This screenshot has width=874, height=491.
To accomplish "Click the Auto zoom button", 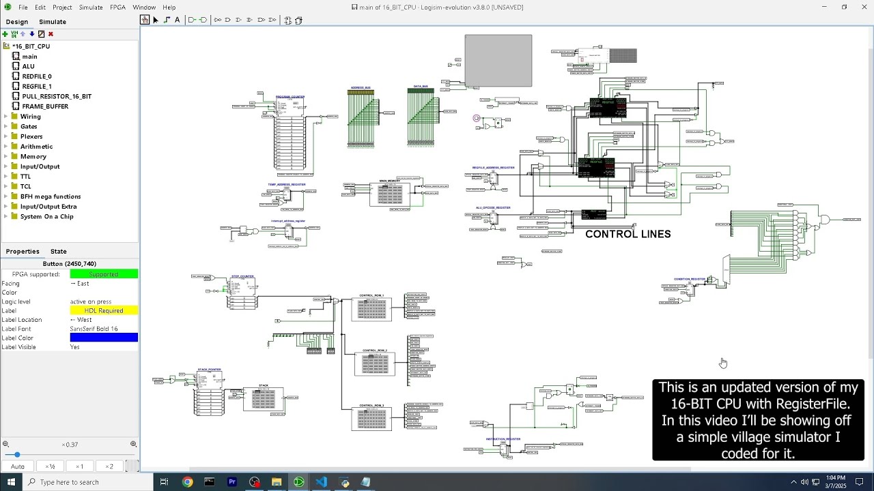I will [x=18, y=466].
